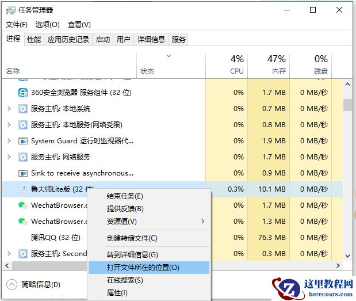The width and height of the screenshot is (356, 301).
Task: Choose 打开文件所在的位置(O) in context menu
Action: click(x=149, y=268)
